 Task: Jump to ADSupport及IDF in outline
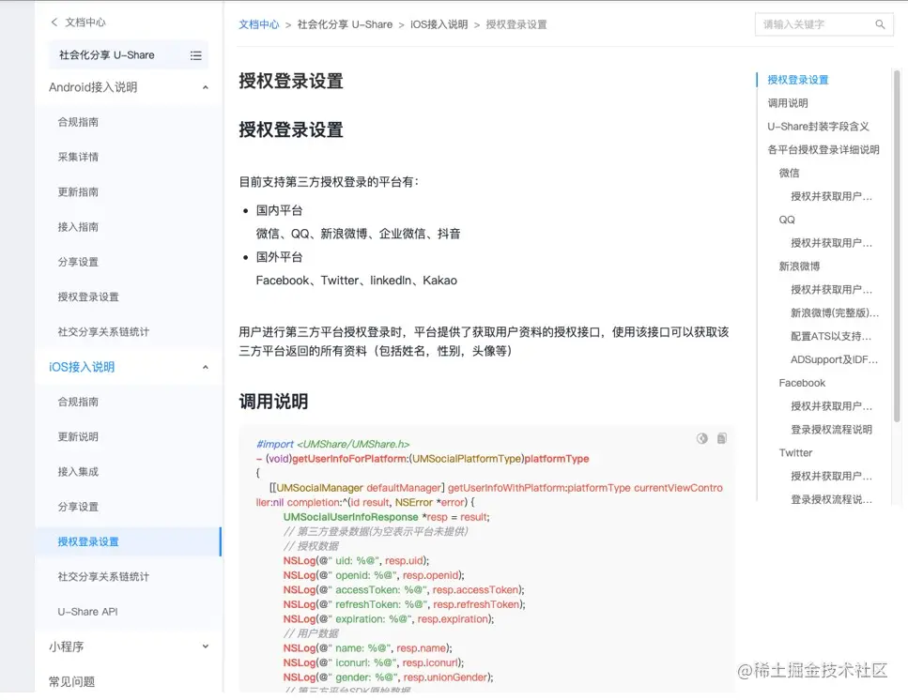pos(834,359)
